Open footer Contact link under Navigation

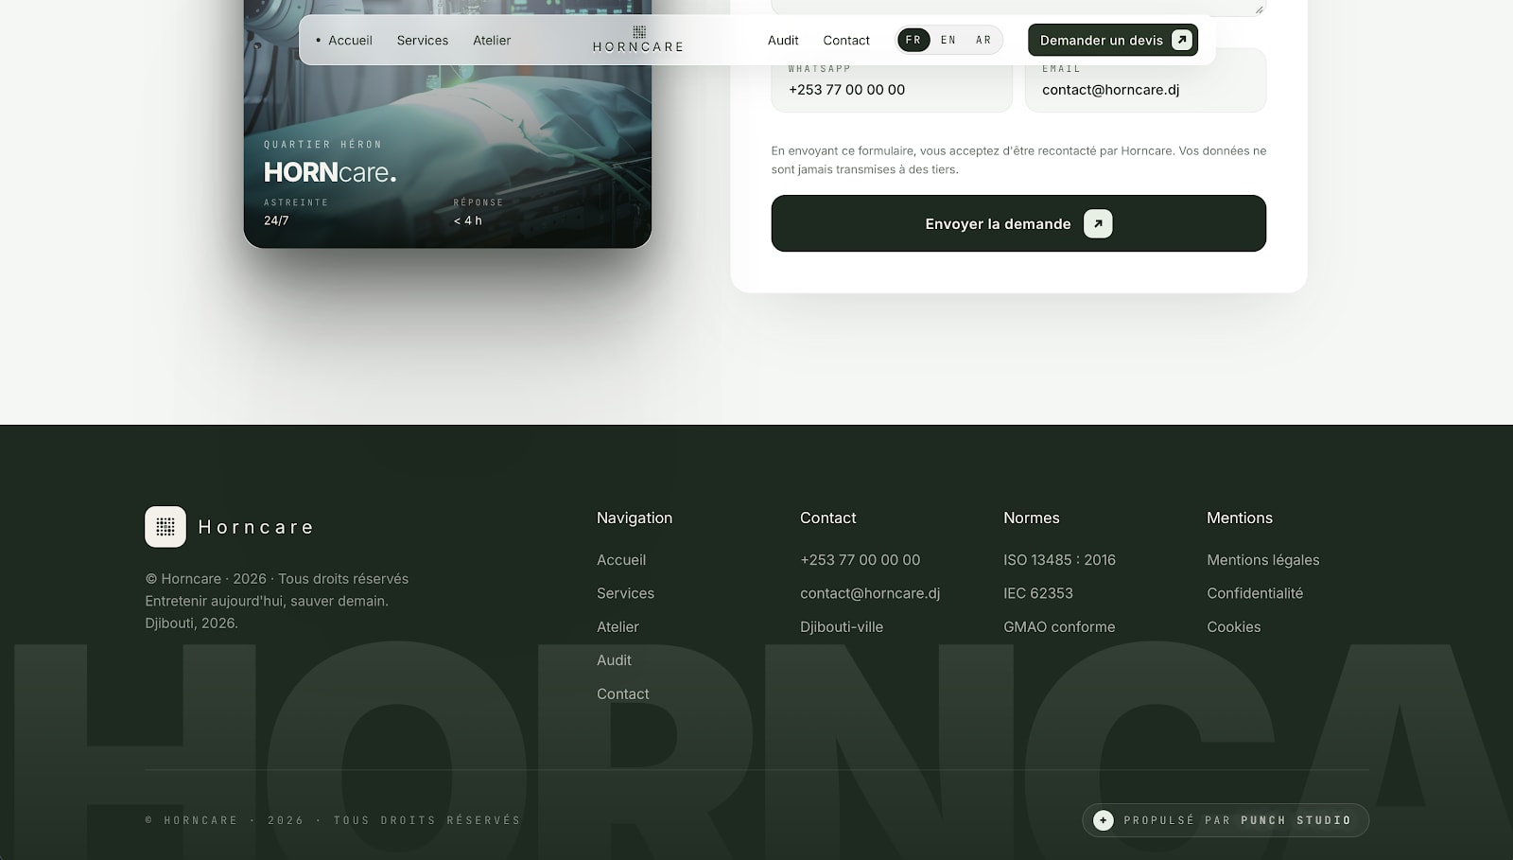click(623, 694)
